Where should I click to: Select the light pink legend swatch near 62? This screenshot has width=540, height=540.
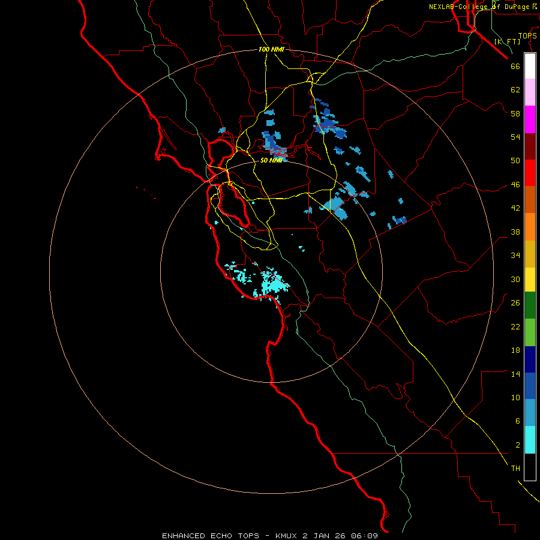click(530, 92)
